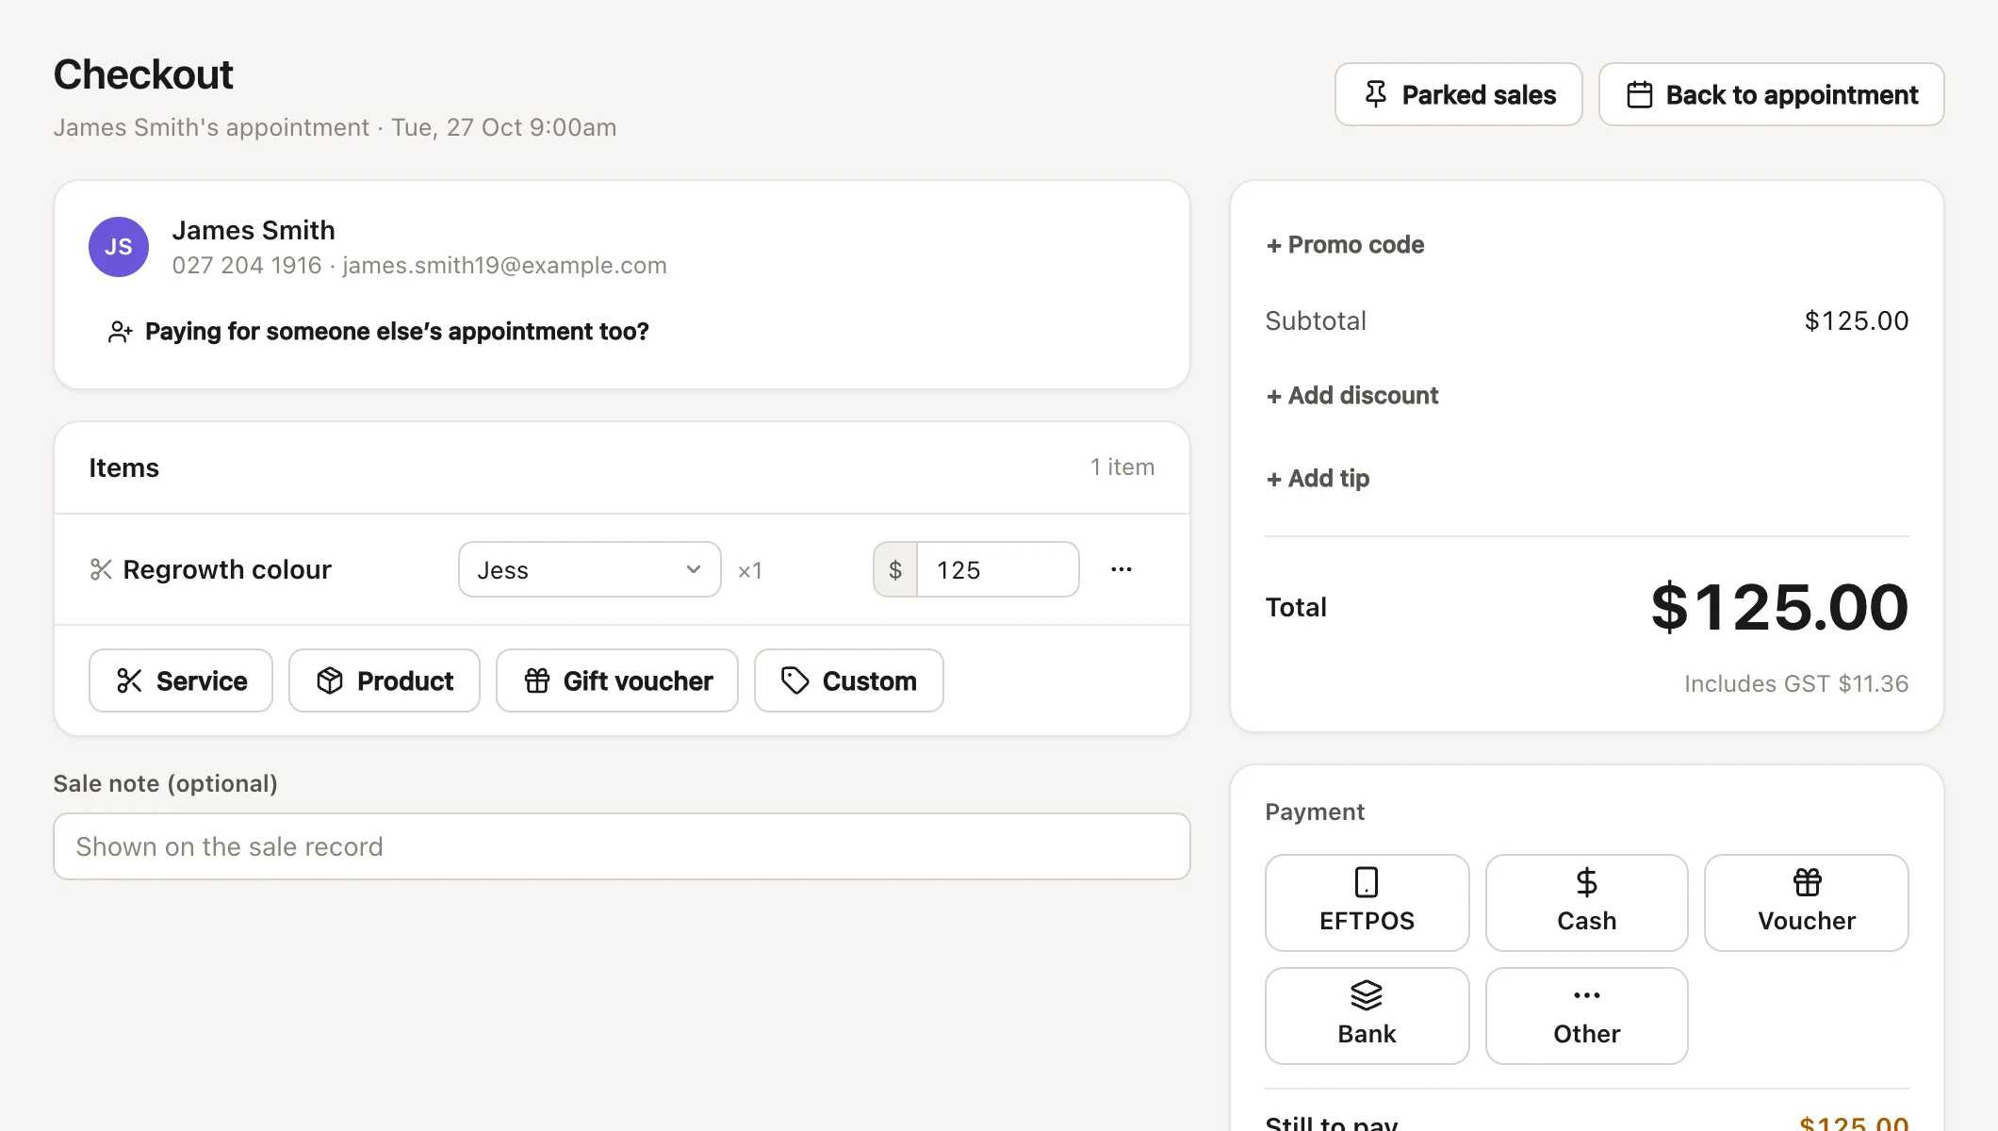Screen dimensions: 1998x1131
Task: Pay with EFTPOS
Action: click(1367, 903)
